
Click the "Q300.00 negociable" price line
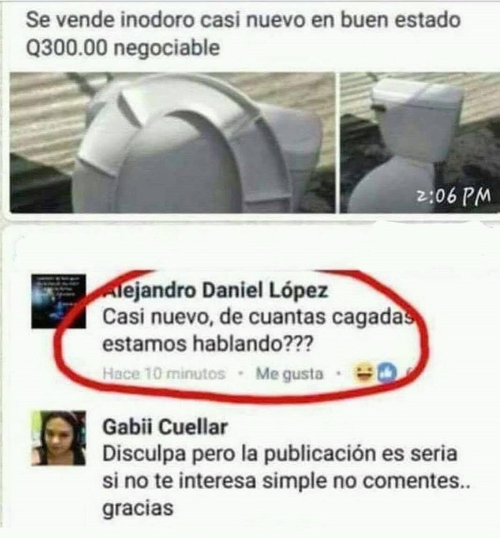click(x=123, y=47)
